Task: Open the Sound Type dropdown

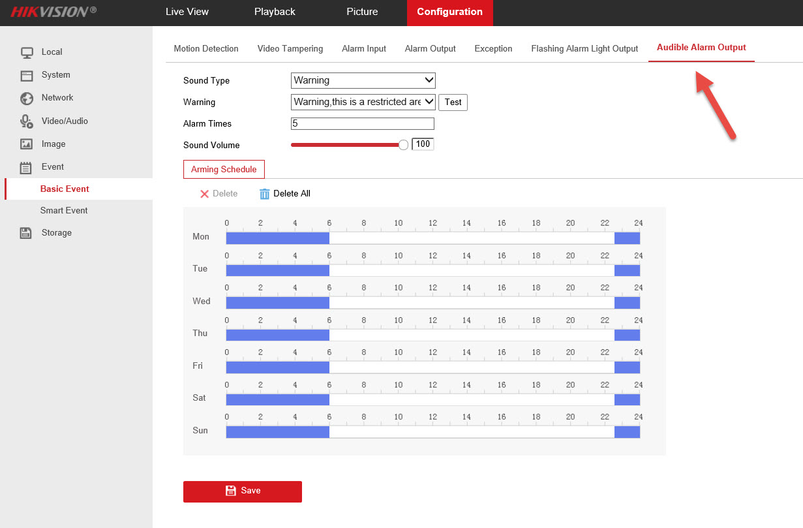Action: [363, 80]
